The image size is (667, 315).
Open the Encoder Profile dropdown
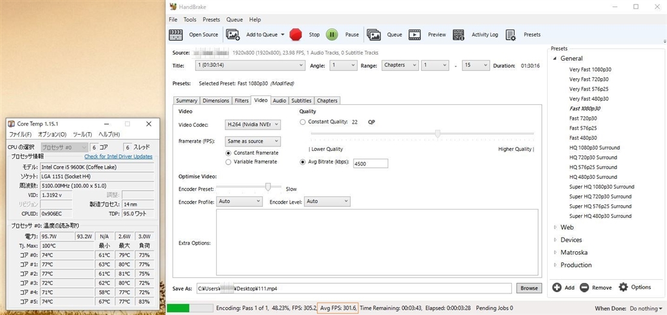(240, 202)
